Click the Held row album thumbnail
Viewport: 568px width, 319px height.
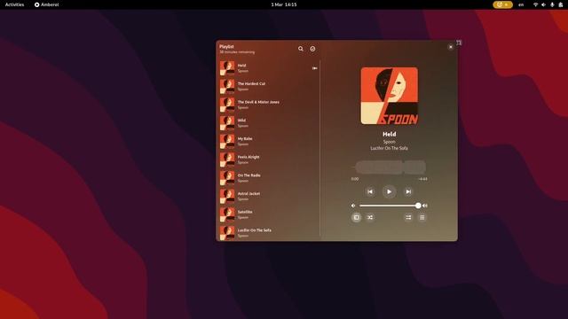pos(227,68)
